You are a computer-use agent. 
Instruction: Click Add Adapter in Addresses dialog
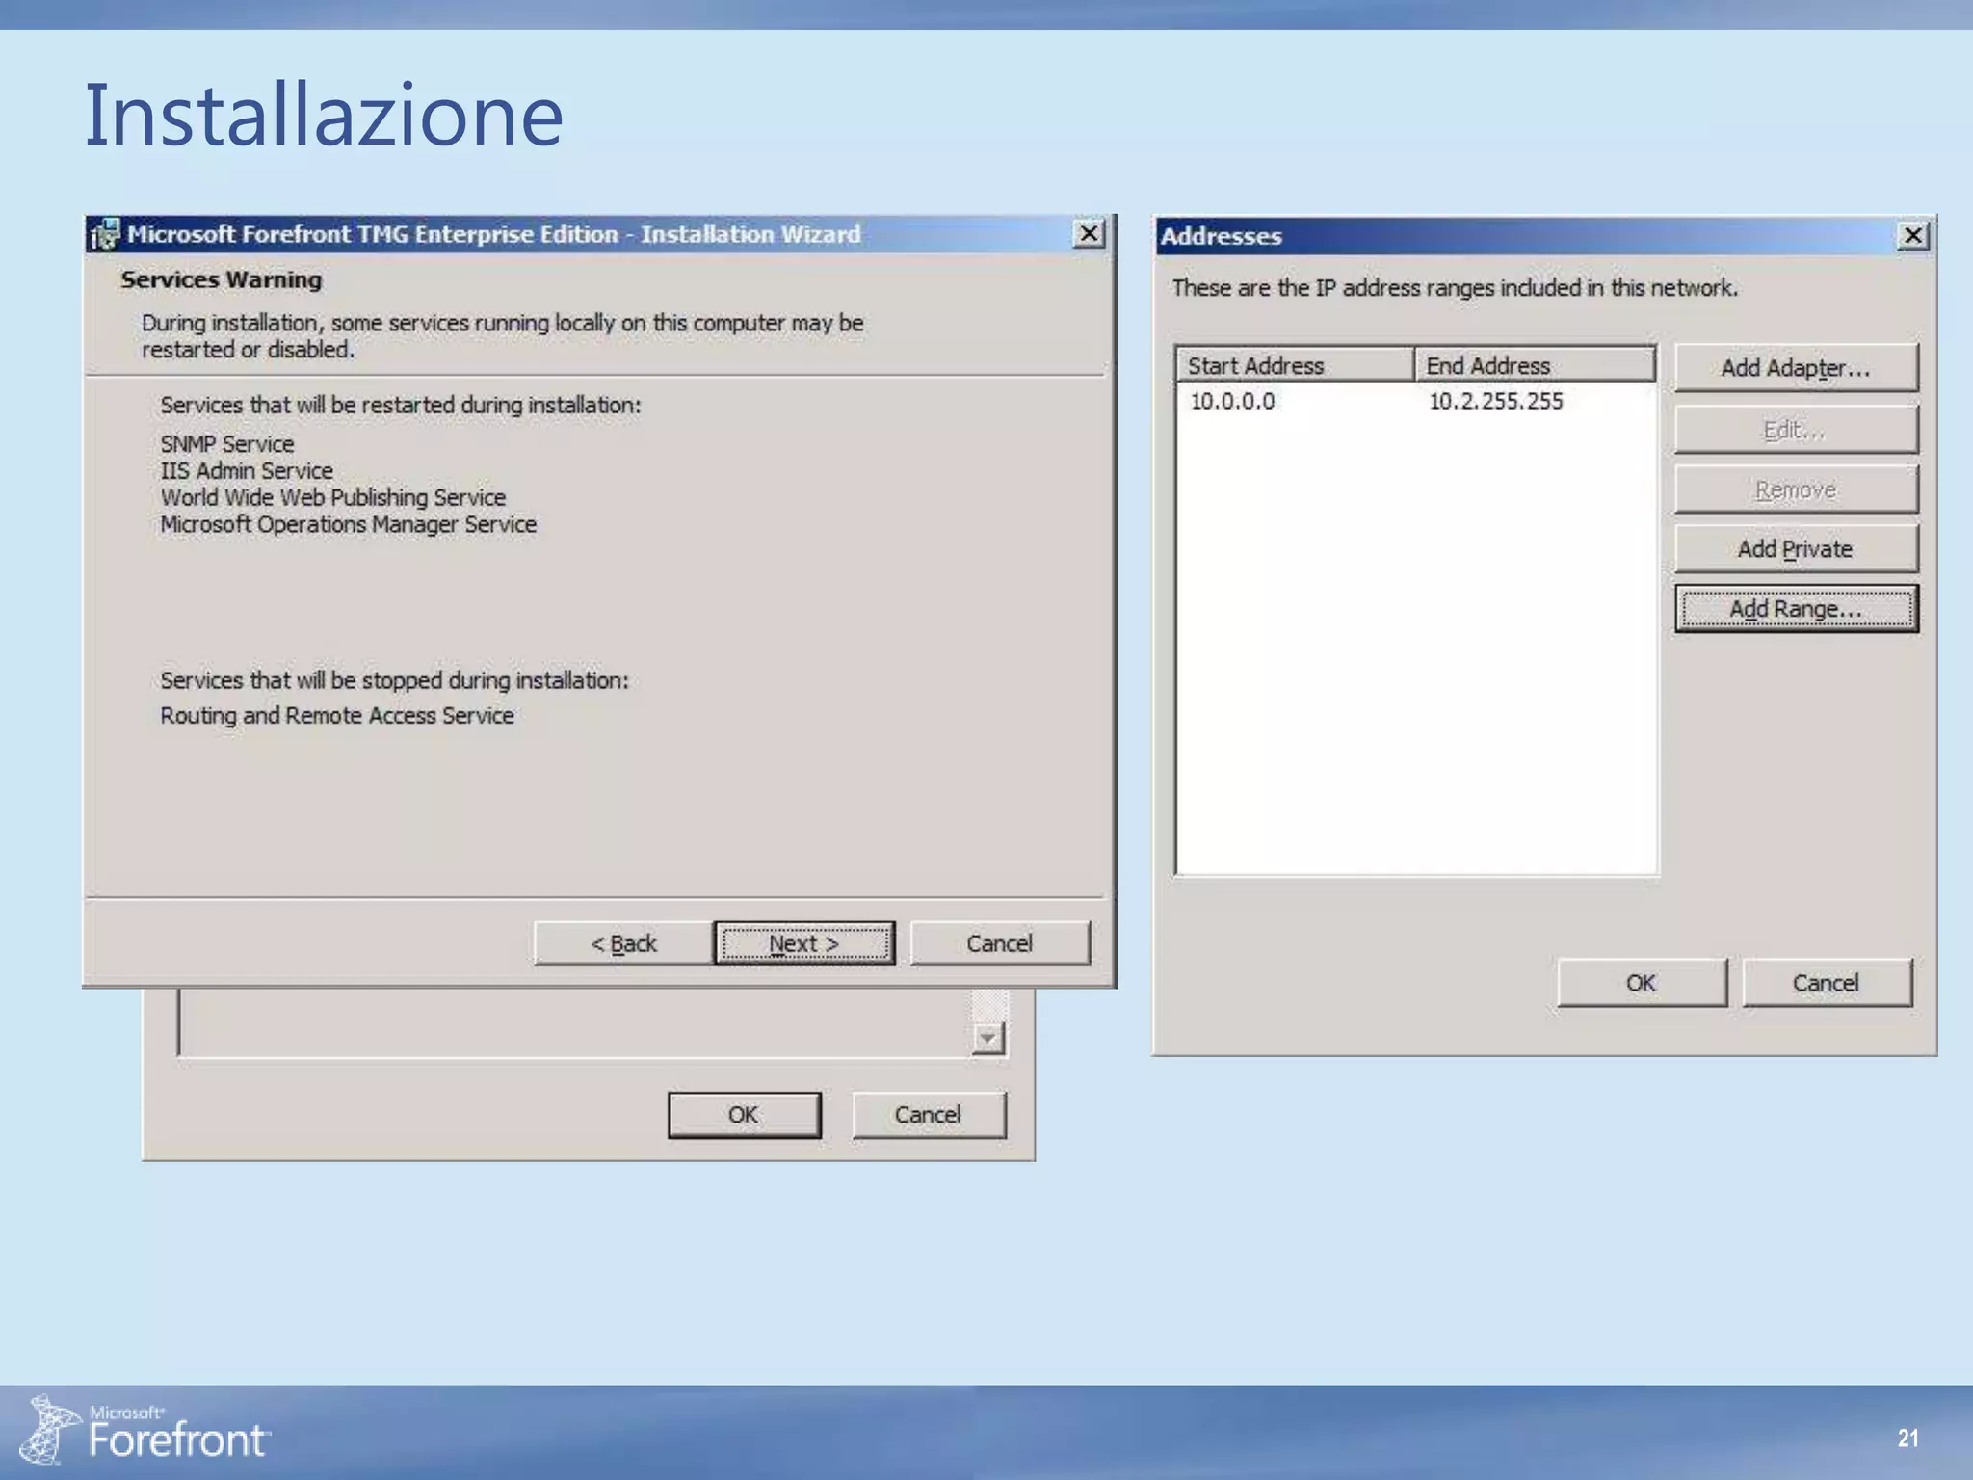(x=1796, y=368)
